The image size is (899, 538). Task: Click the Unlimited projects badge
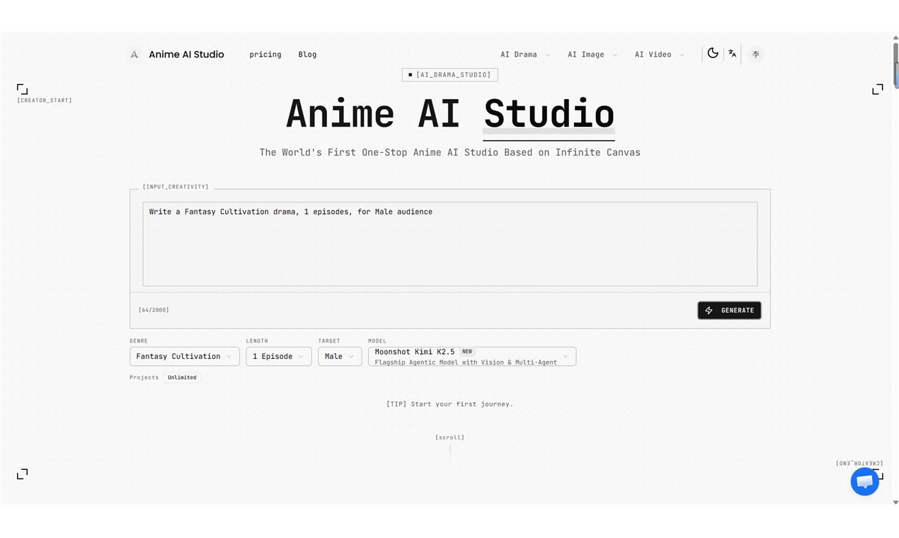click(x=182, y=377)
